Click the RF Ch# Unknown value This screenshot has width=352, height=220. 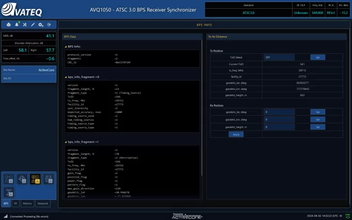click(301, 13)
